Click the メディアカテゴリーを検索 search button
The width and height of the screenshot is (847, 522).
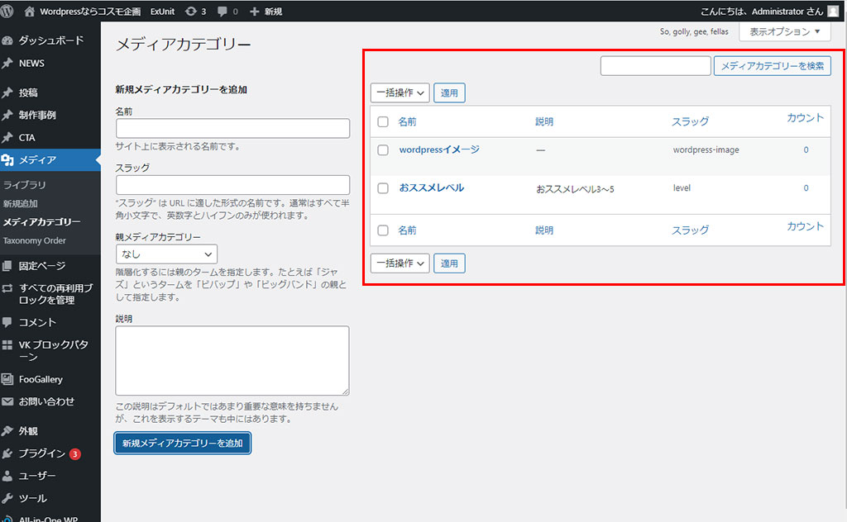(772, 66)
